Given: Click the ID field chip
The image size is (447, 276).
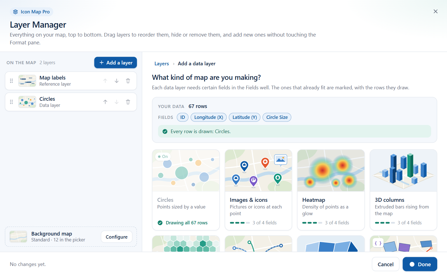Looking at the screenshot, I should [183, 117].
